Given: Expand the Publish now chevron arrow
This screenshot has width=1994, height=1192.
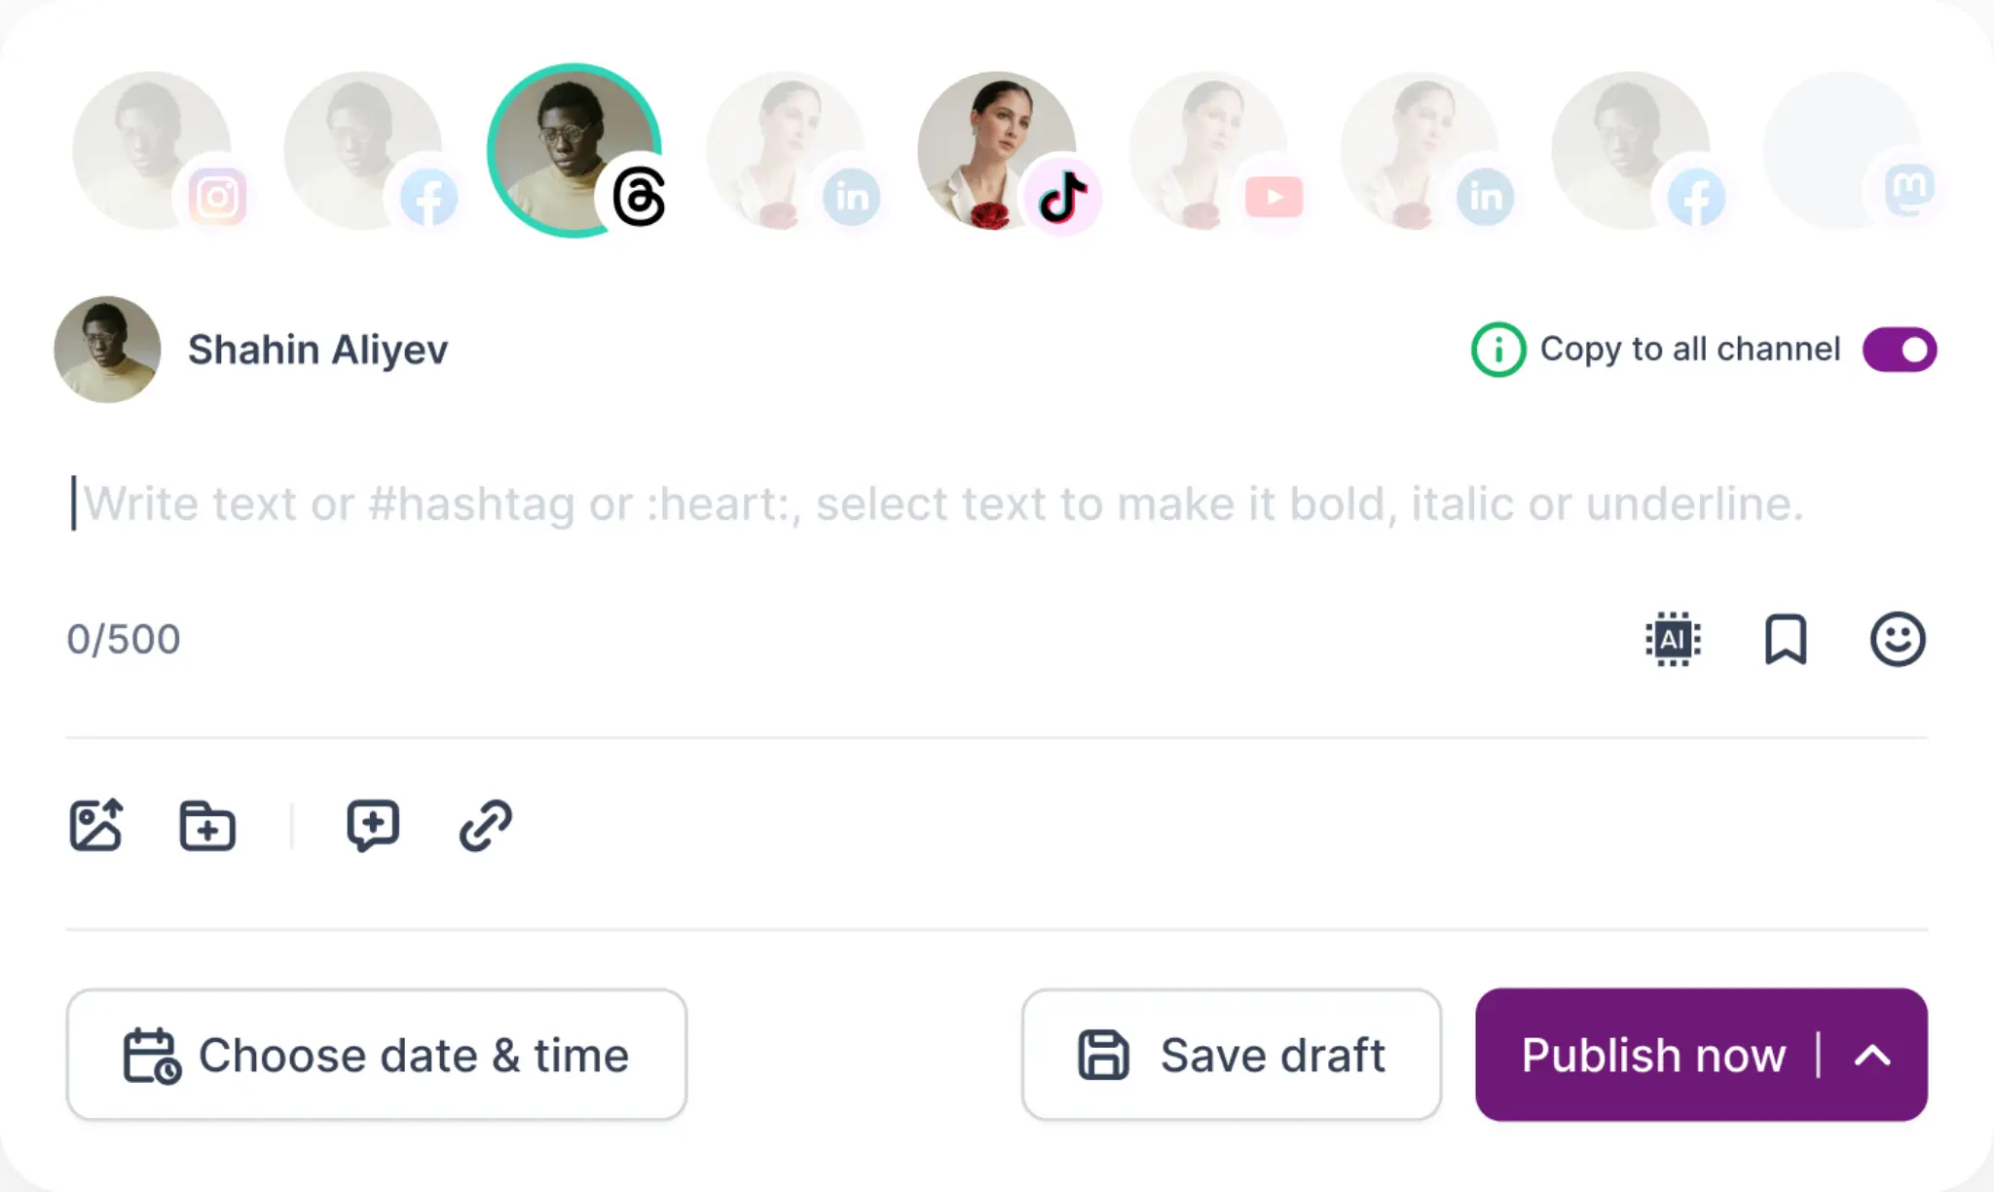Looking at the screenshot, I should click(1872, 1056).
